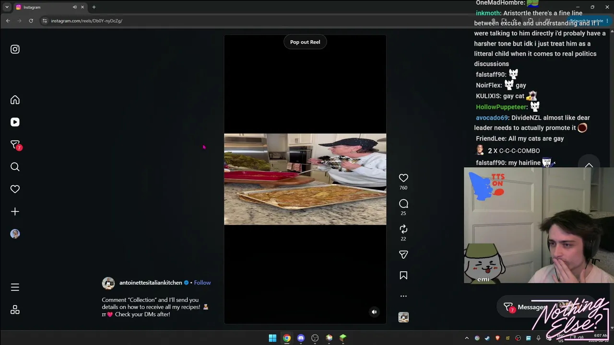
Task: Mute the Instagram tab audio
Action: tap(75, 7)
